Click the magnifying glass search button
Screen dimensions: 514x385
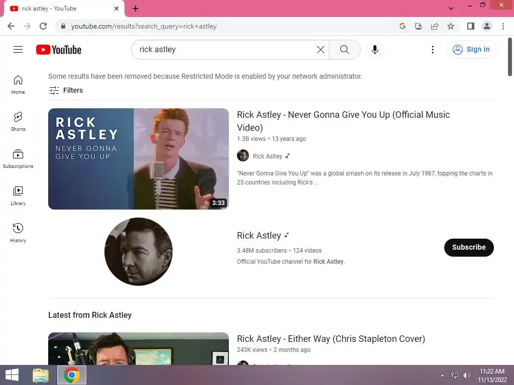[344, 50]
